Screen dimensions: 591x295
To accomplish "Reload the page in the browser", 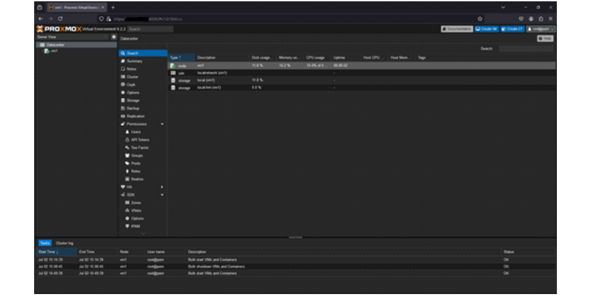I will click(60, 19).
